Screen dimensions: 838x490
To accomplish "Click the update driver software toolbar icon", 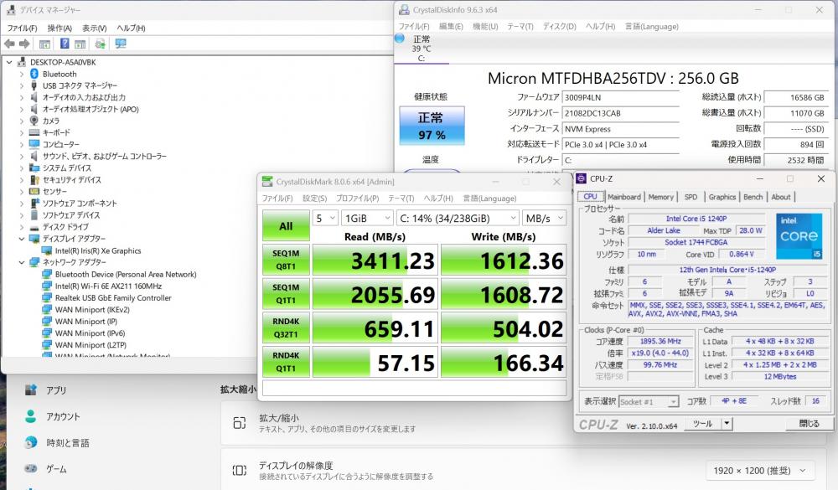I will click(100, 44).
